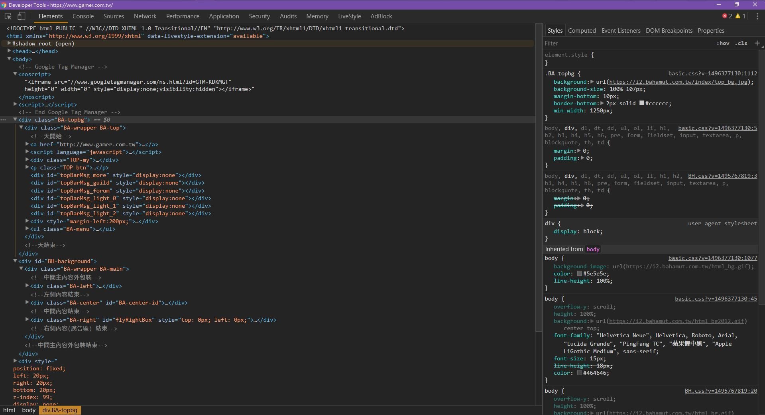This screenshot has width=765, height=415.
Task: Activate the inspect element picker icon
Action: click(8, 16)
